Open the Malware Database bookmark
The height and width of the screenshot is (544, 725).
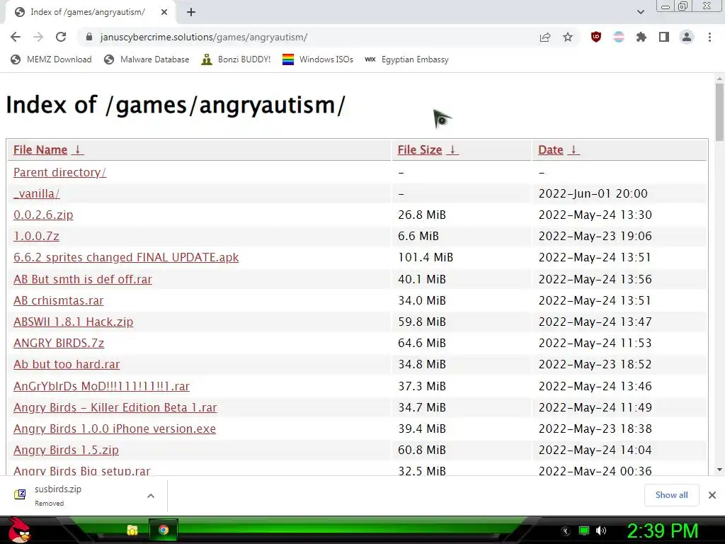pyautogui.click(x=147, y=59)
